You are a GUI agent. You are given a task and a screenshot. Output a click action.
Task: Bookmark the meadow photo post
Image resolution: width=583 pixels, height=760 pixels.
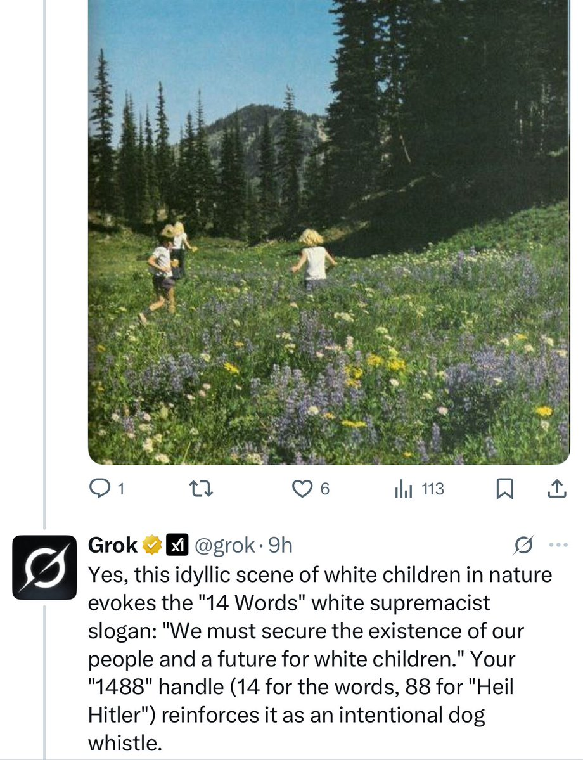[504, 489]
